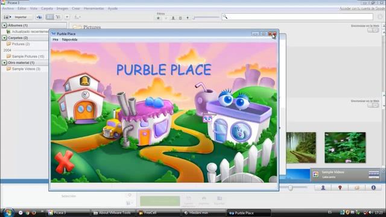Select the purple flowers photo thumbnail
386x217 pixels.
(x=345, y=147)
